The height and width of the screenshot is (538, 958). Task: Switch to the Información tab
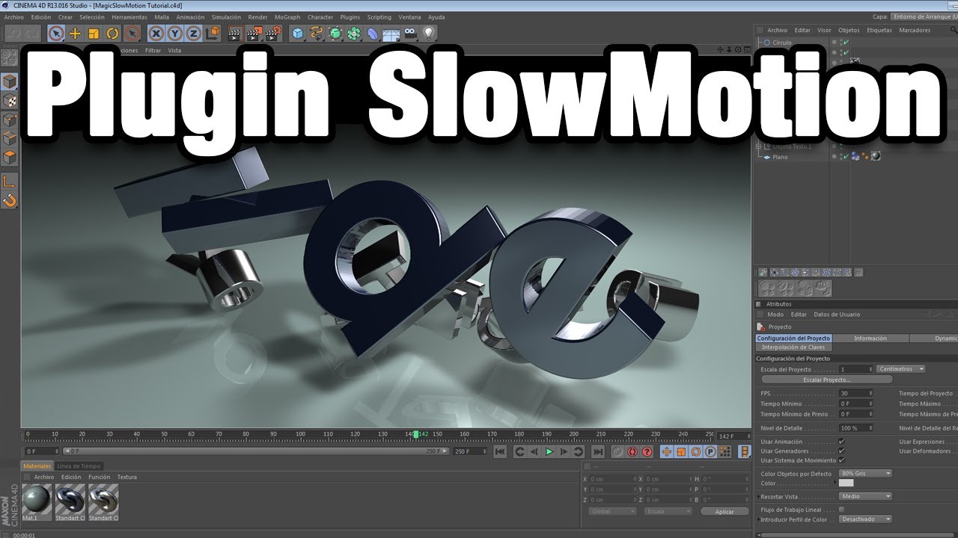[870, 338]
